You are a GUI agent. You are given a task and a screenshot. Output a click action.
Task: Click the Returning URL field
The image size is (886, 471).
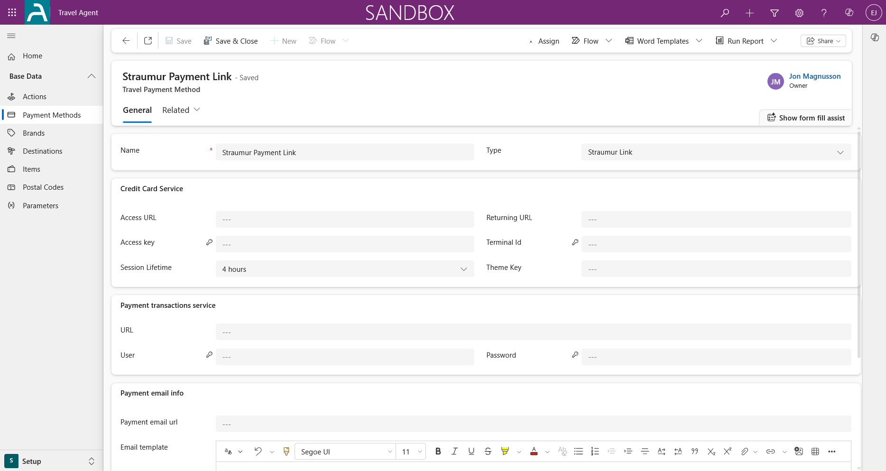[716, 219]
